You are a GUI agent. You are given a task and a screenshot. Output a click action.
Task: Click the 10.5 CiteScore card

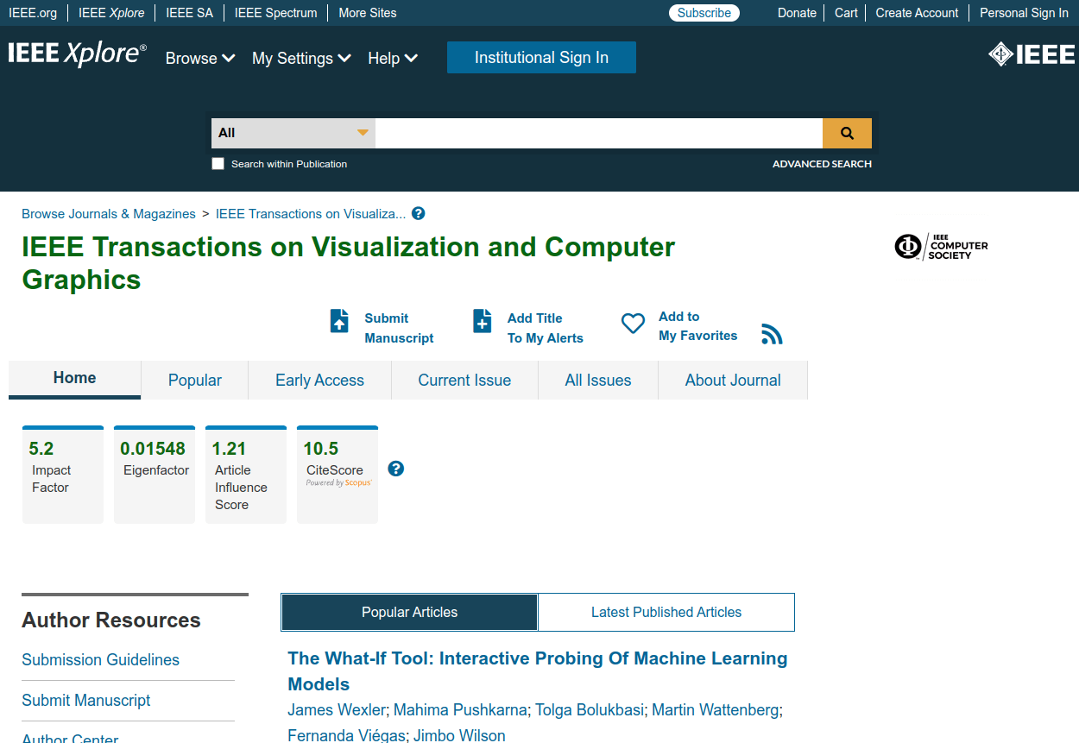click(x=338, y=475)
